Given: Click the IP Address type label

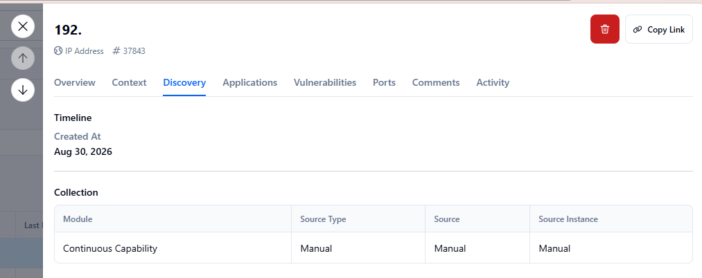Looking at the screenshot, I should tap(84, 51).
